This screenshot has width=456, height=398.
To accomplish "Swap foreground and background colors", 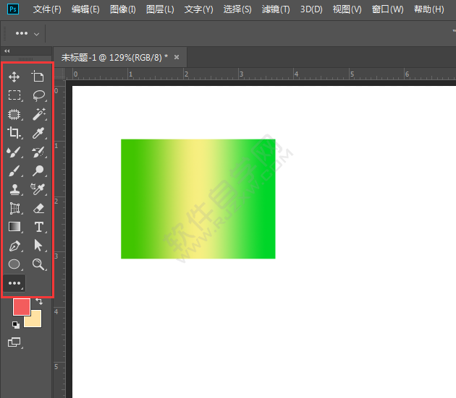I will tap(39, 301).
